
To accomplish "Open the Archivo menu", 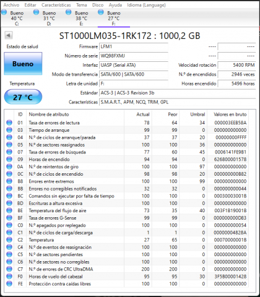I will point(11,5).
